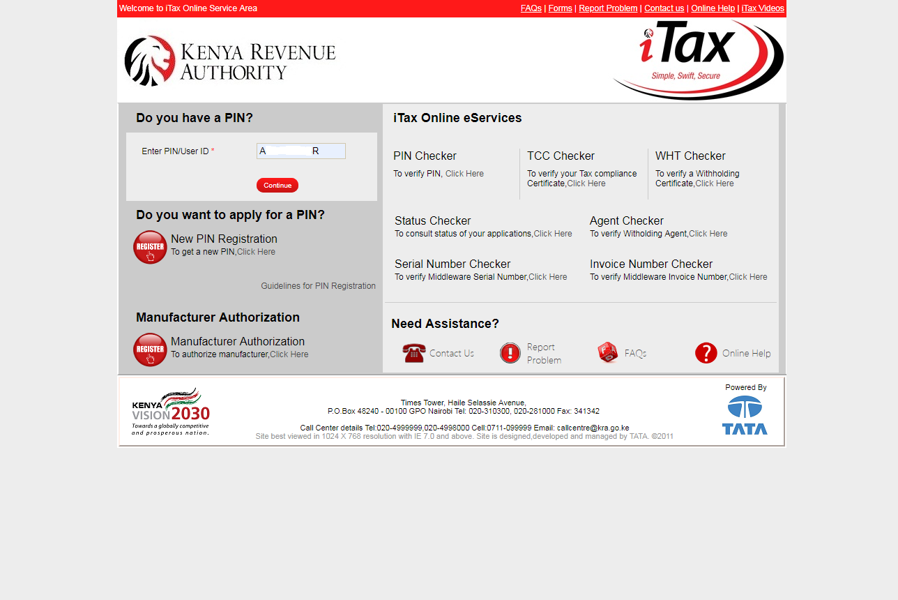Click Here link to authorize manufacturer

pyautogui.click(x=289, y=354)
